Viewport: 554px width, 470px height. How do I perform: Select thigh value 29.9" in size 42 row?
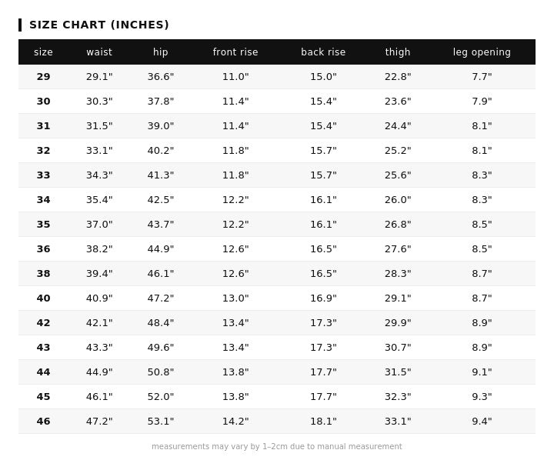click(x=398, y=323)
